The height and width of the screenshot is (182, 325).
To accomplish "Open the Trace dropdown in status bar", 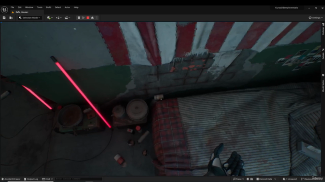I will click(x=238, y=179).
